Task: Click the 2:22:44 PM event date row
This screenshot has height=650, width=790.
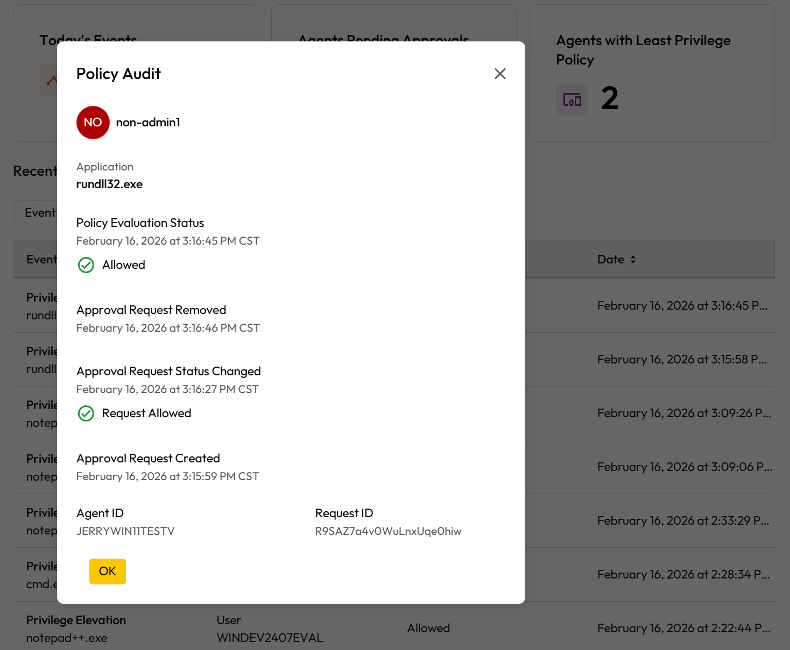Action: click(x=683, y=628)
